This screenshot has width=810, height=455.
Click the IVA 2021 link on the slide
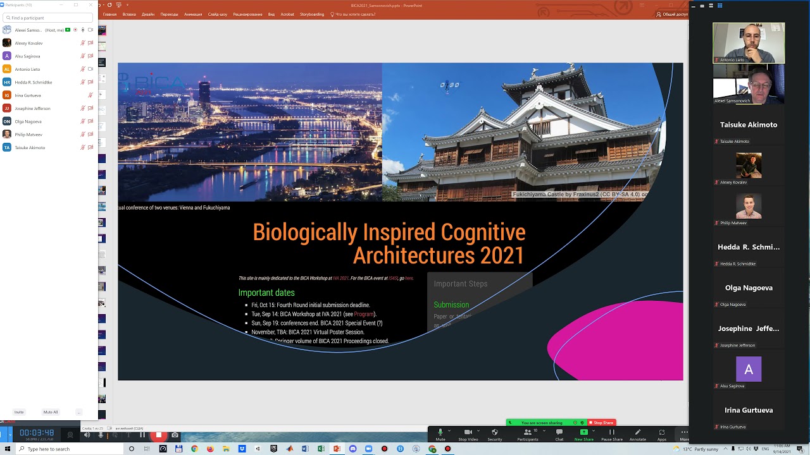340,278
